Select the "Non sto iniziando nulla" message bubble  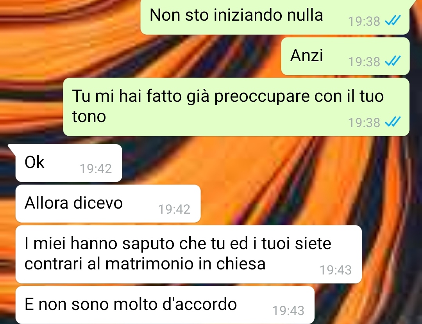(275, 17)
